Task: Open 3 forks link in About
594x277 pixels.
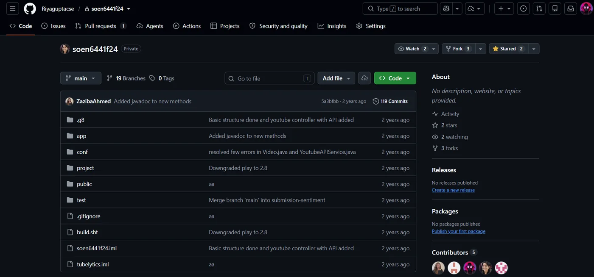Action: click(445, 148)
